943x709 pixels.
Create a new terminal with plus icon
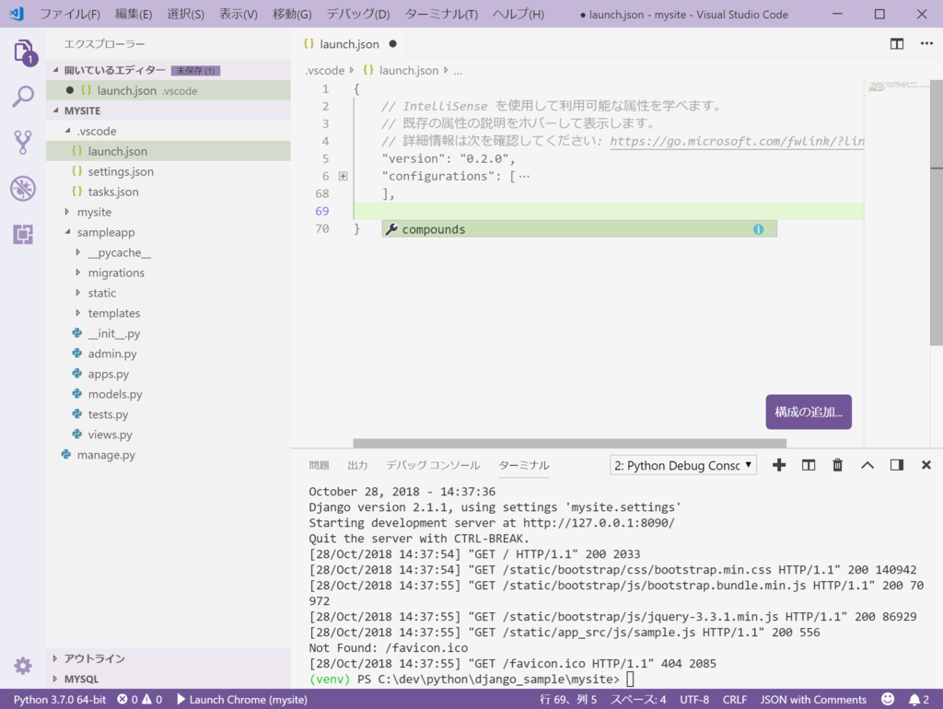coord(779,465)
